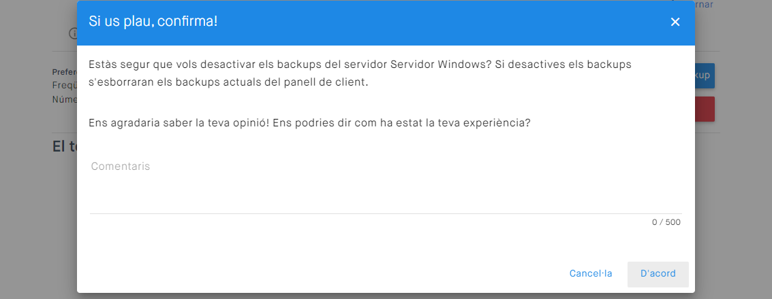This screenshot has height=299, width=772.
Task: Click the dimmed blue backup button
Action: pyautogui.click(x=705, y=75)
